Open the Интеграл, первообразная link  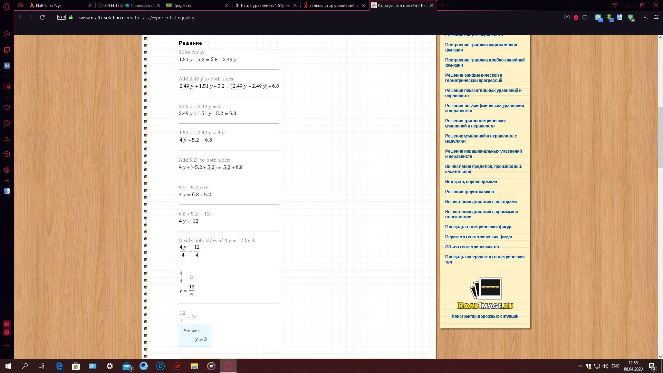click(x=471, y=182)
